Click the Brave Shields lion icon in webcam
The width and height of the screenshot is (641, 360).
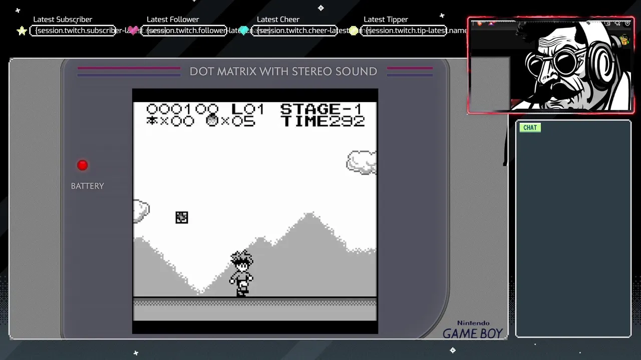click(479, 23)
